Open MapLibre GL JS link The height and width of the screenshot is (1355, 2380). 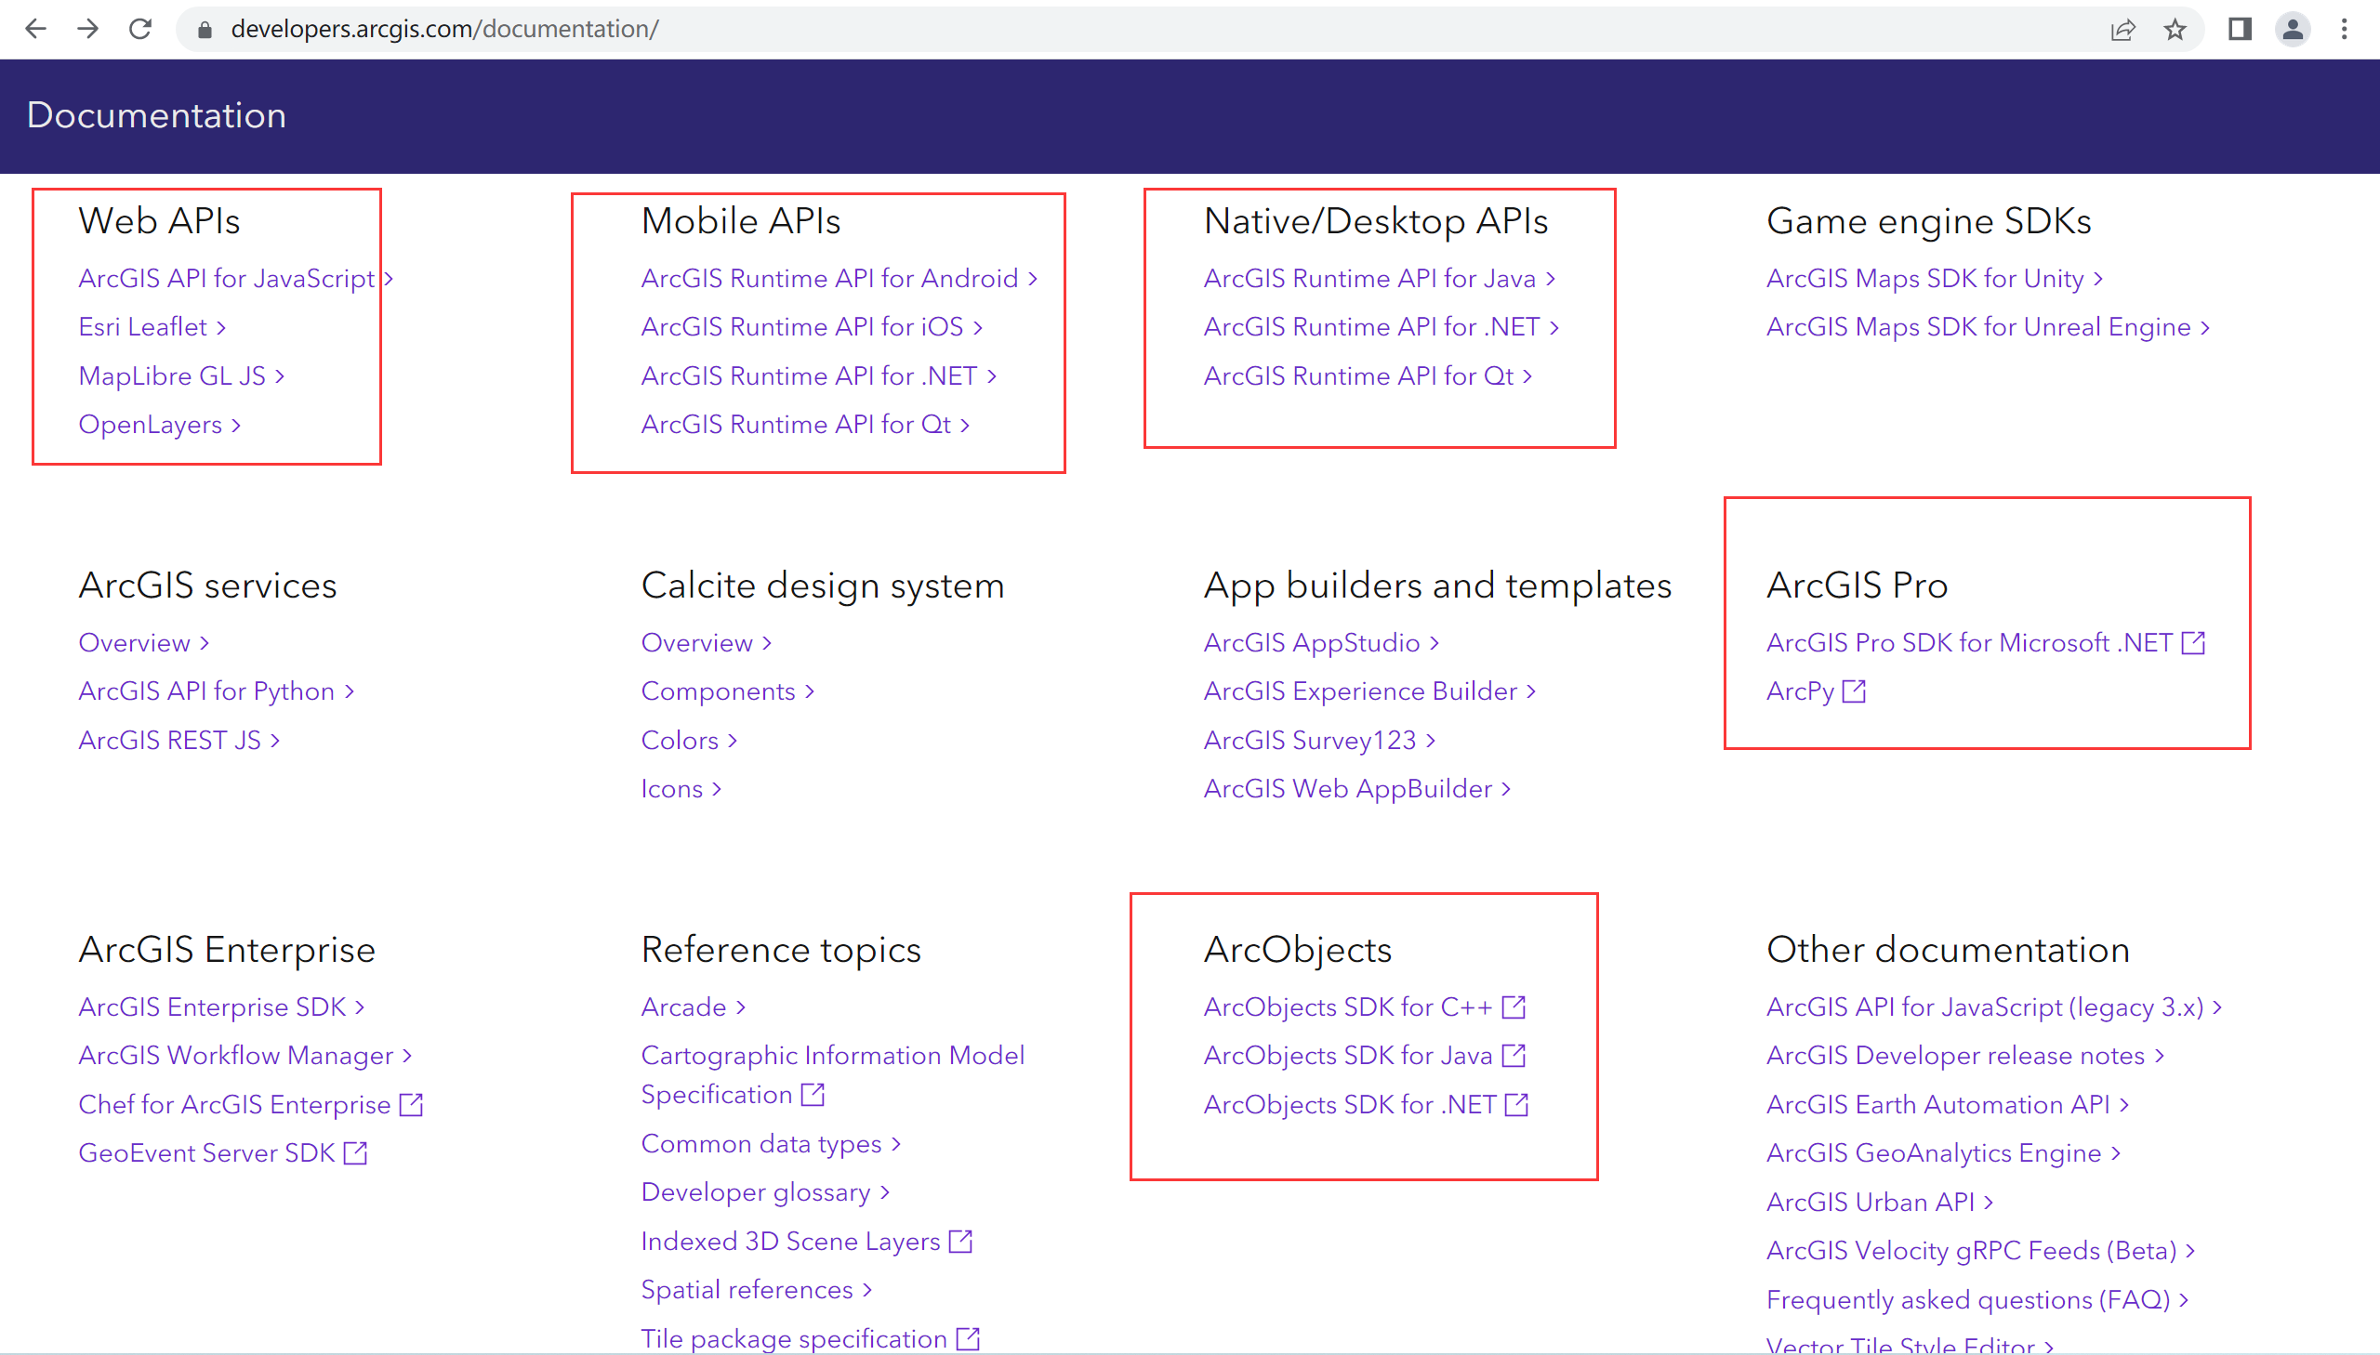click(181, 376)
